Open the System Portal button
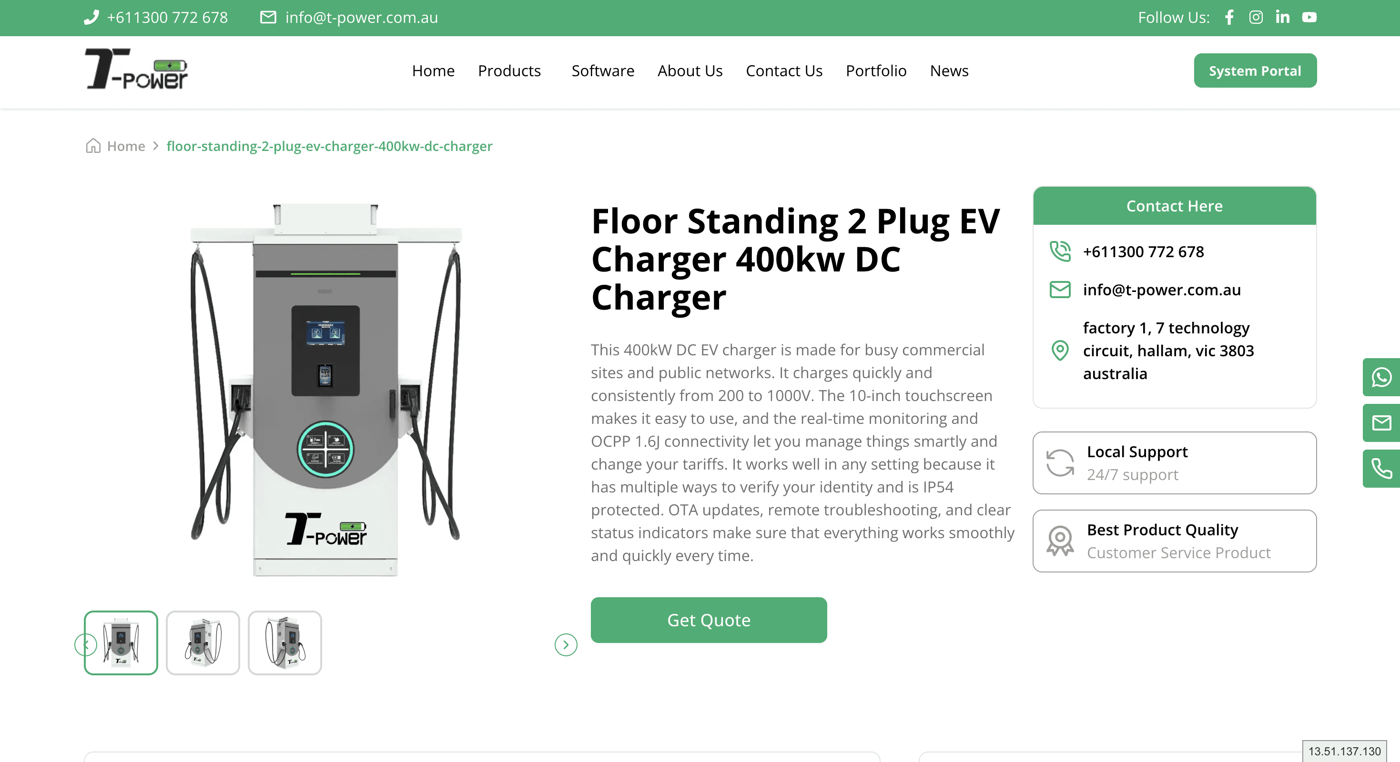Screen dimensions: 1400x762 click(1255, 70)
